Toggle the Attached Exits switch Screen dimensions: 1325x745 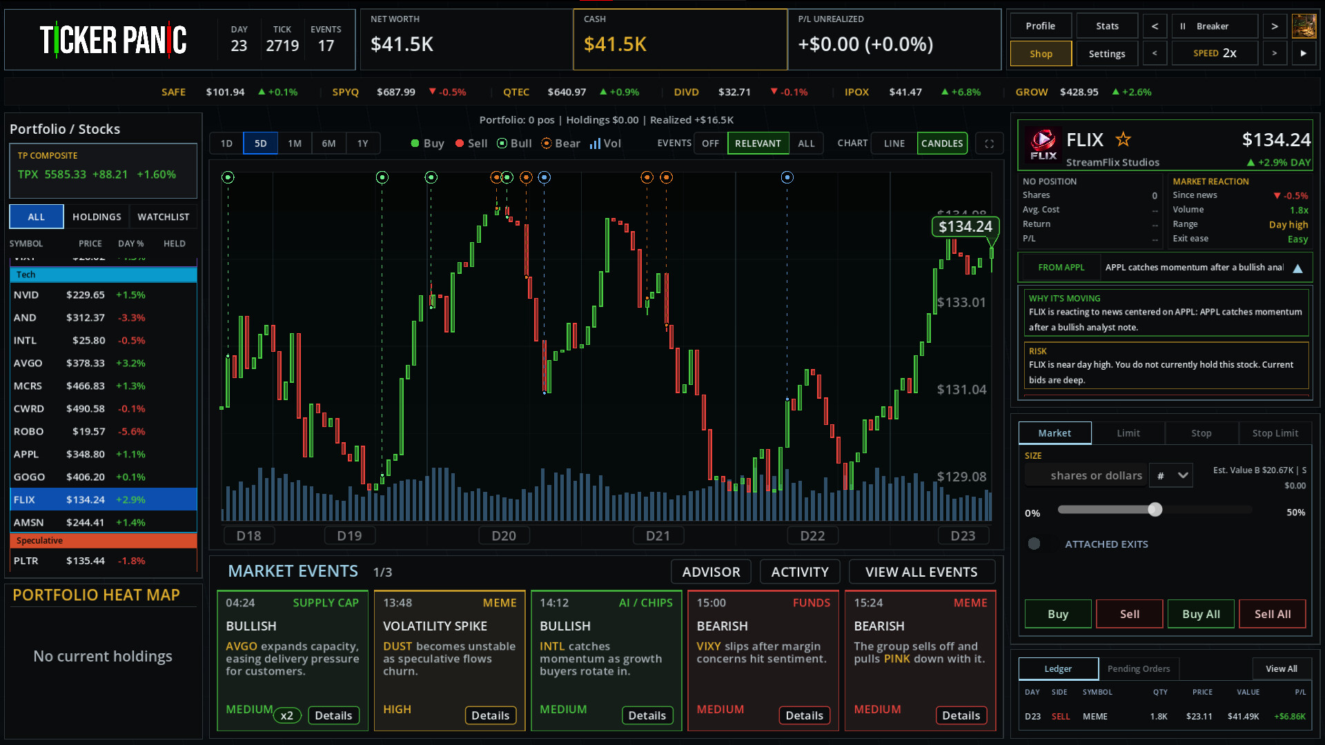click(1034, 544)
